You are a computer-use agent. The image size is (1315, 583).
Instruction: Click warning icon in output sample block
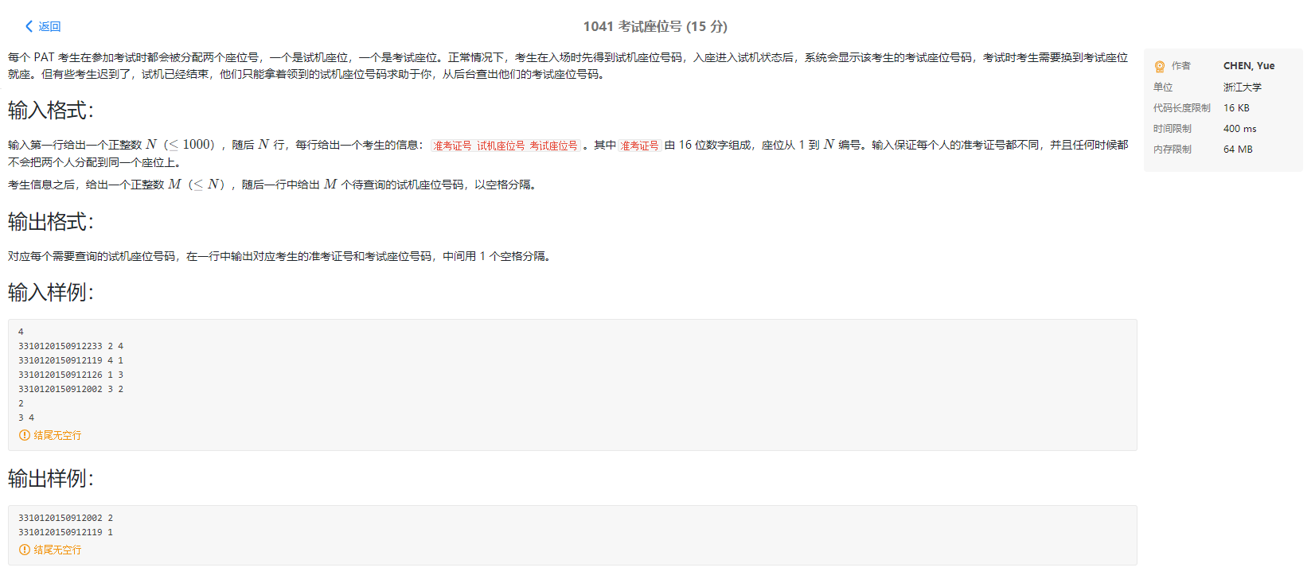24,550
